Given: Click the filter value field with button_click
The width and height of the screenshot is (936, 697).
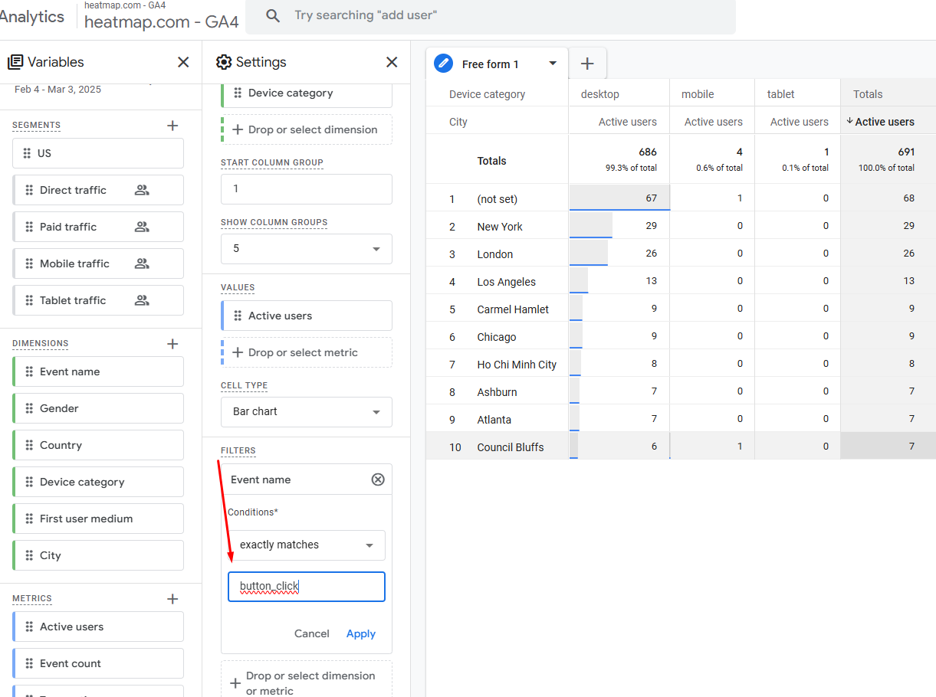Looking at the screenshot, I should 307,587.
